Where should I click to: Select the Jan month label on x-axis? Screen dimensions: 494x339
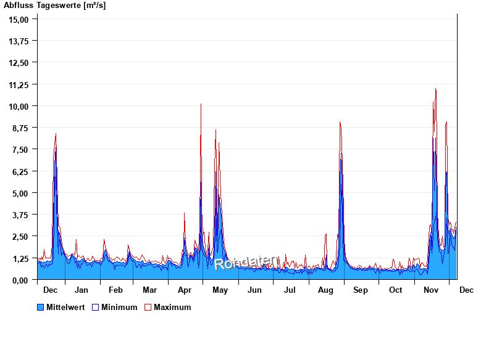point(82,290)
